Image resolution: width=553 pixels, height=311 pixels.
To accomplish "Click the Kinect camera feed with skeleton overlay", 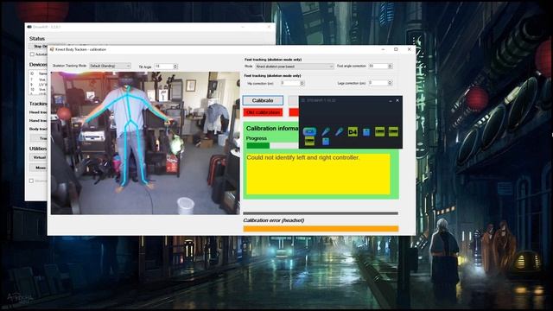I will 145,143.
